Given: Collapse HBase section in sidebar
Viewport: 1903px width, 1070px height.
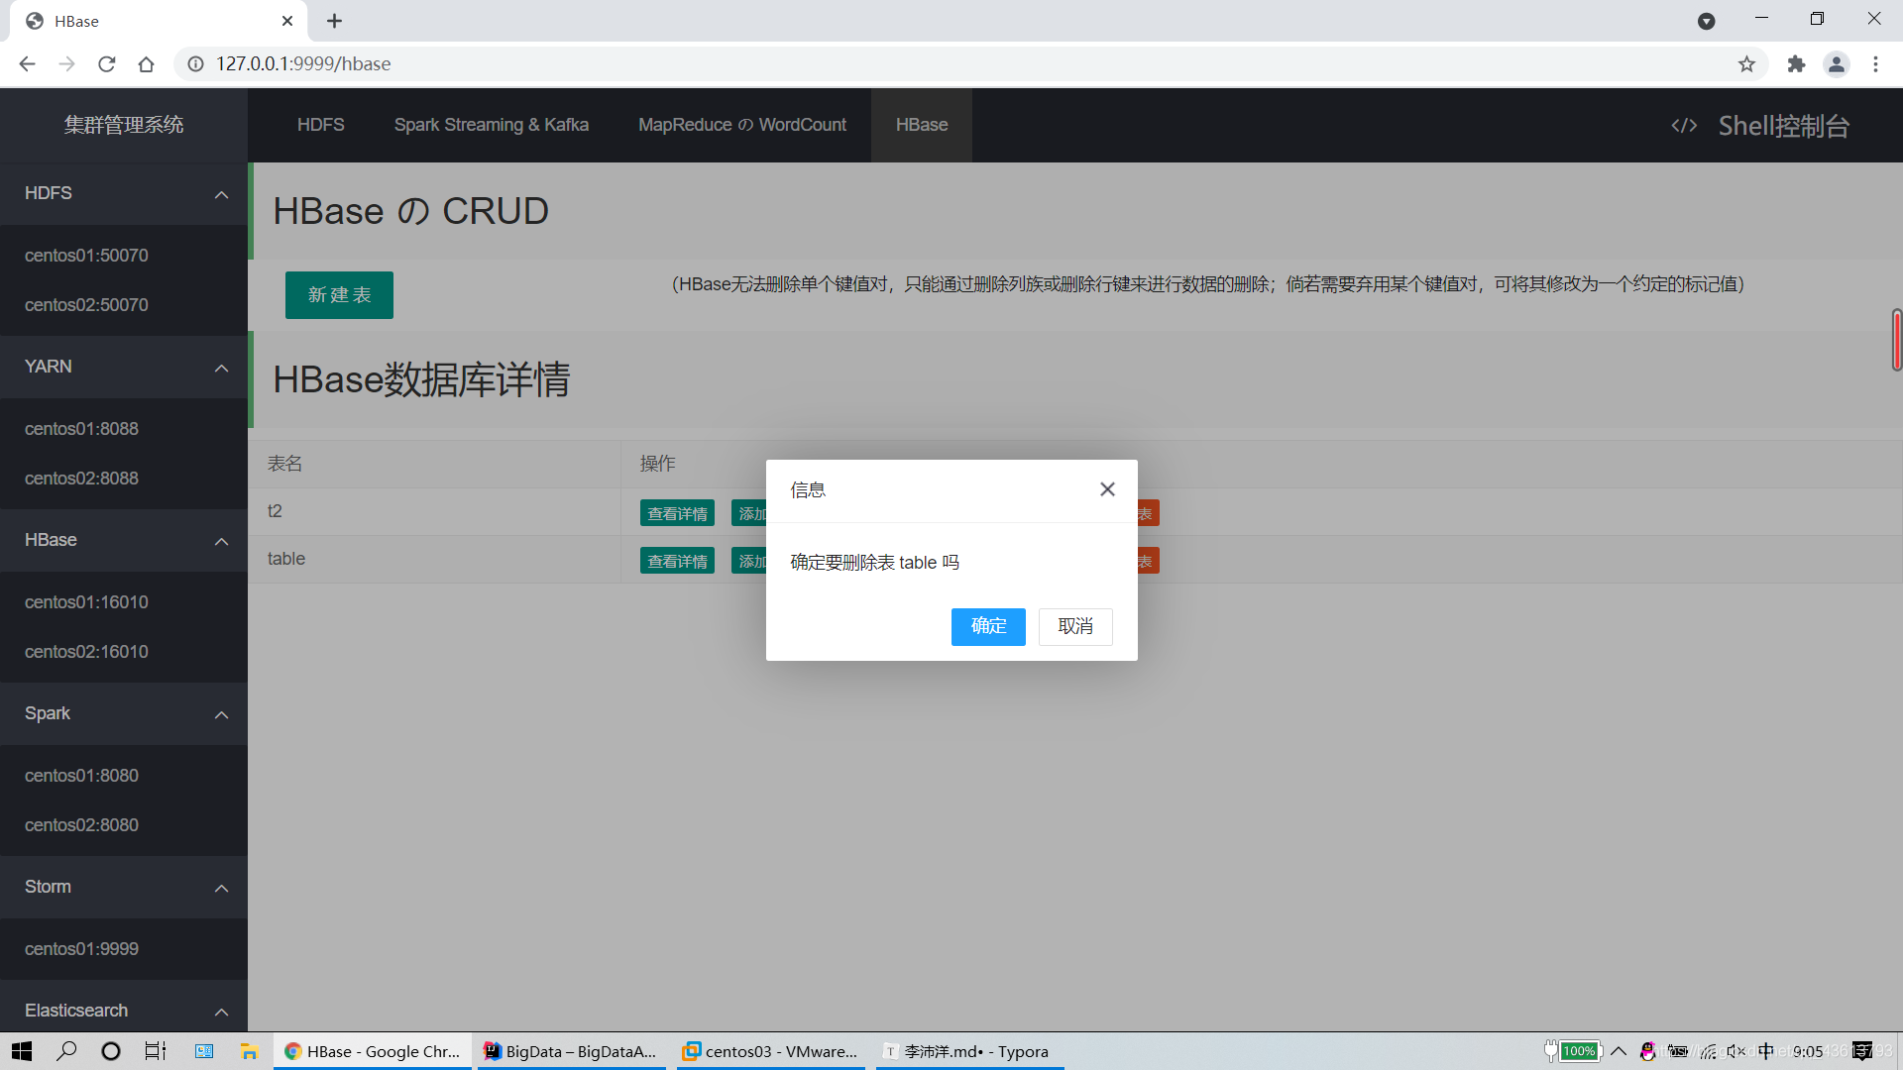Looking at the screenshot, I should [x=221, y=540].
